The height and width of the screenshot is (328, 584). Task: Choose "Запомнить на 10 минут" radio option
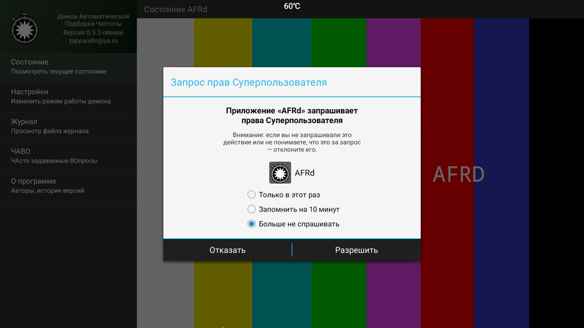[x=252, y=209]
